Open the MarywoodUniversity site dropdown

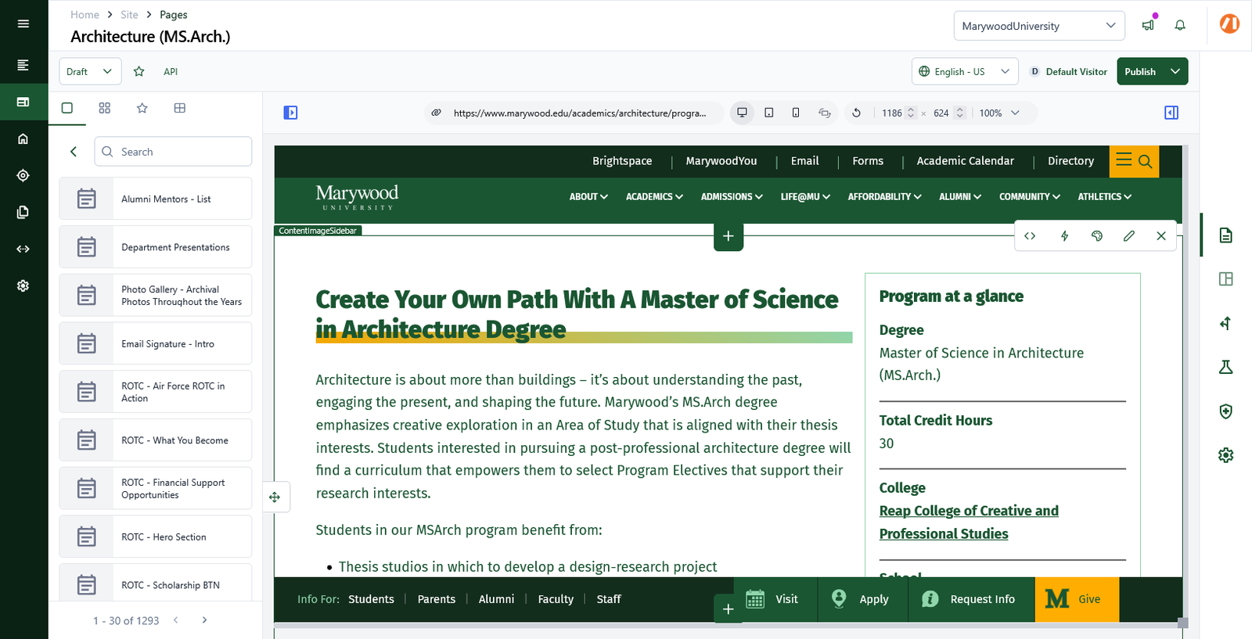pos(1039,26)
